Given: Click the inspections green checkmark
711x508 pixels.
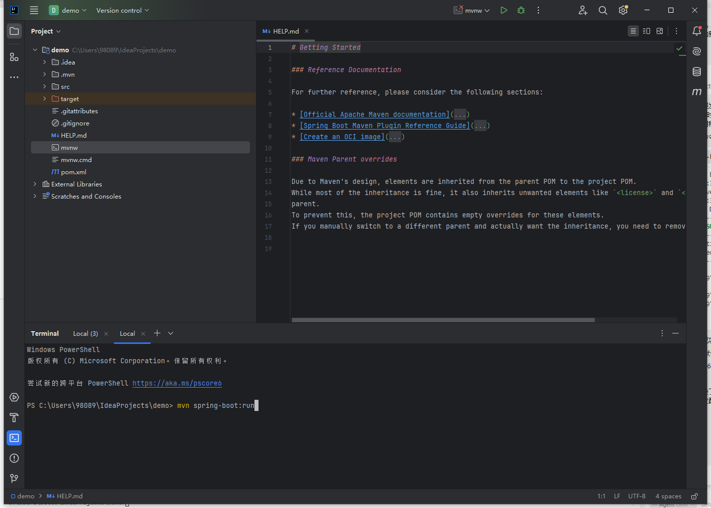Looking at the screenshot, I should pyautogui.click(x=679, y=48).
